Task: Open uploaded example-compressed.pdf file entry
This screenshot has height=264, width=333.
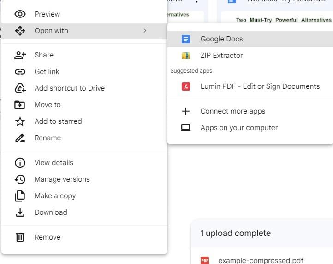Action: pyautogui.click(x=261, y=260)
